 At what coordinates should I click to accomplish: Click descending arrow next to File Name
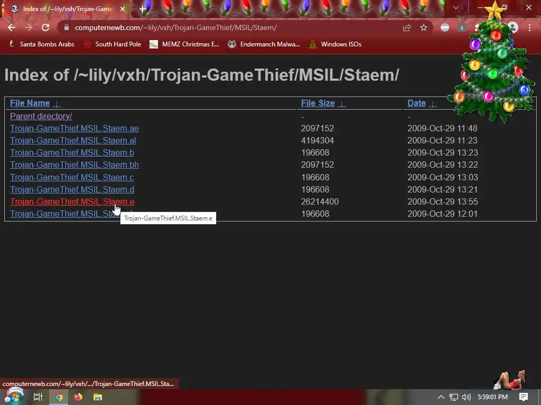[x=57, y=104]
